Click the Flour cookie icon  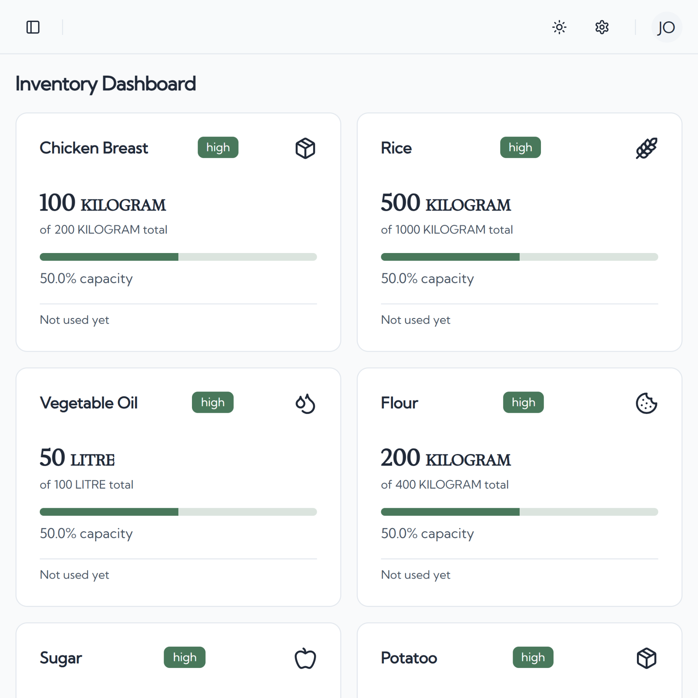(646, 403)
